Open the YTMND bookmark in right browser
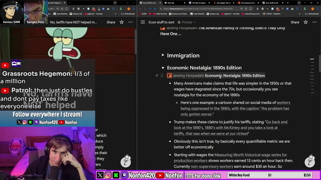The height and width of the screenshot is (180, 321). click(x=272, y=14)
